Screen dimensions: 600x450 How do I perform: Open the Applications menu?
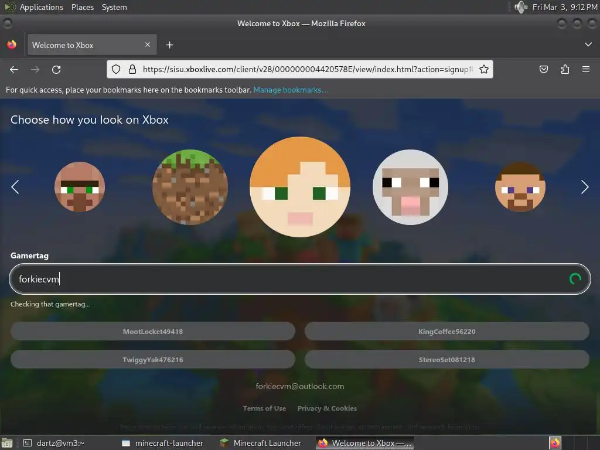42,7
